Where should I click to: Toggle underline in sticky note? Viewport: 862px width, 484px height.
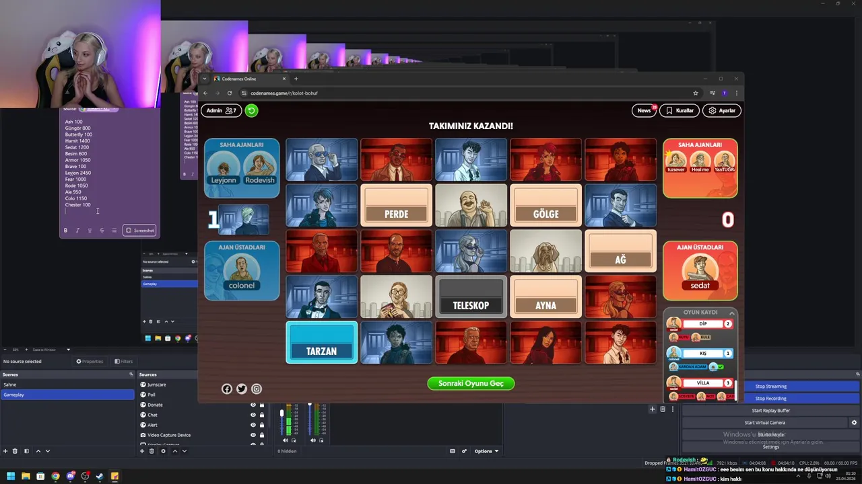point(90,231)
